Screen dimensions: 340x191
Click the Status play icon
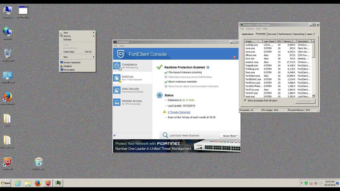tap(159, 95)
